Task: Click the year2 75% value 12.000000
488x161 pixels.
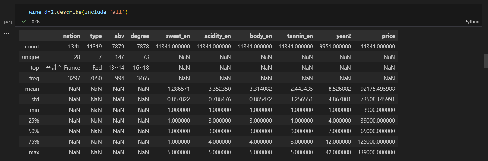Action: coord(338,142)
